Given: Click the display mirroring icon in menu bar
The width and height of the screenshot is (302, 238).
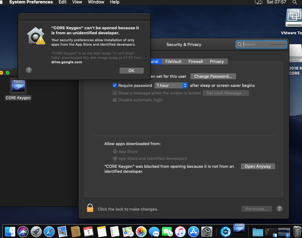Looking at the screenshot, I should pos(258,2).
